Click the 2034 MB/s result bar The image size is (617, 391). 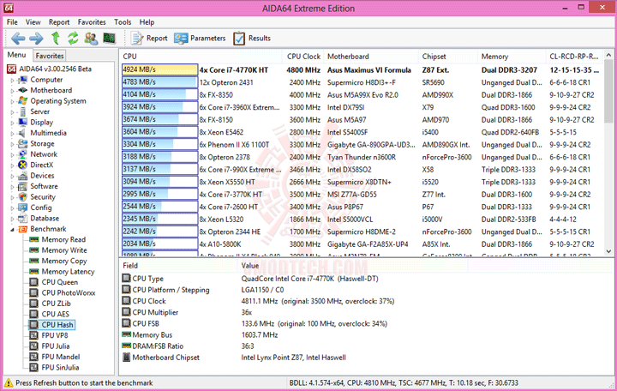point(159,244)
